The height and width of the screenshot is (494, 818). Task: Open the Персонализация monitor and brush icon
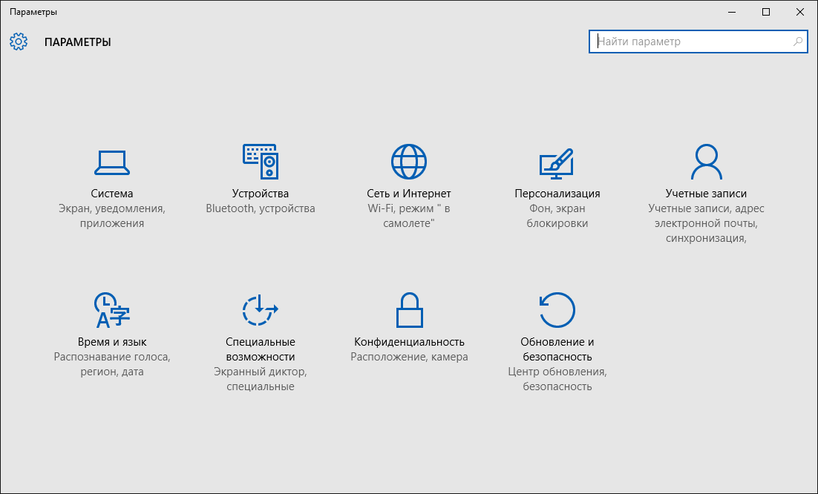pos(557,164)
